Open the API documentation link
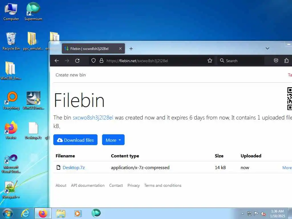 [x=88, y=185]
